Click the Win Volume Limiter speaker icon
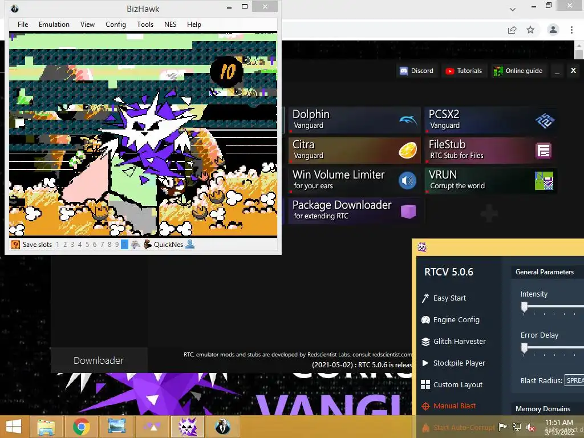This screenshot has width=584, height=438. point(407,181)
